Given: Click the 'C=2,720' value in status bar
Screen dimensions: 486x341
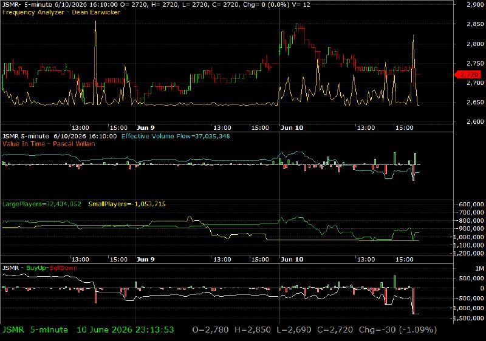Looking at the screenshot, I should coord(335,330).
